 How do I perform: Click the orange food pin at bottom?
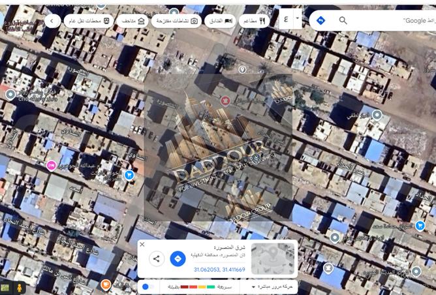tap(105, 285)
